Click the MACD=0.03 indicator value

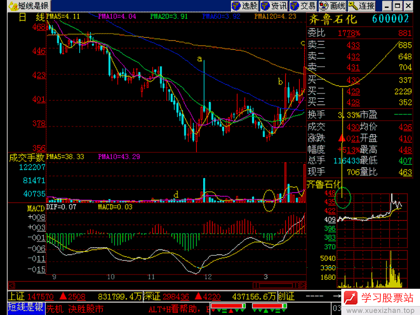coord(115,207)
